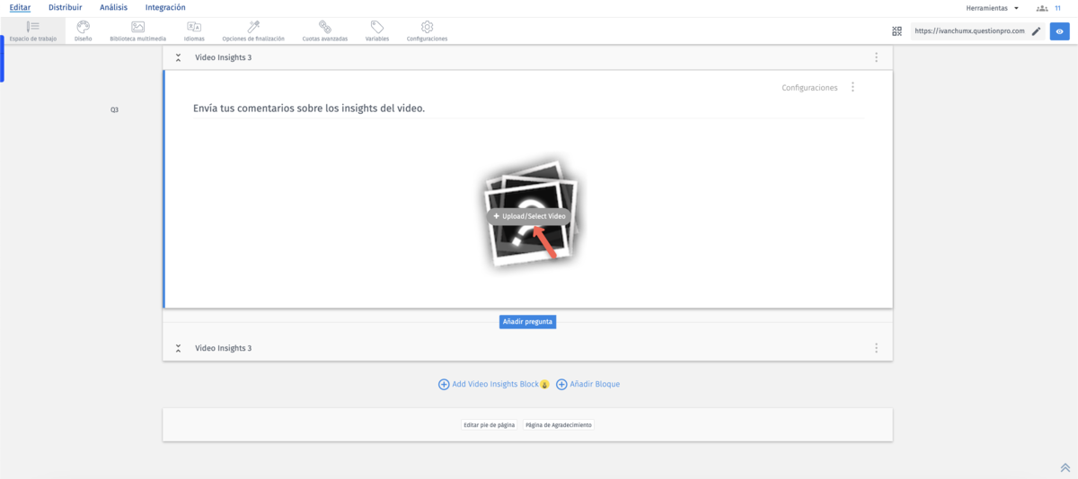Viewport: 1078px width, 479px height.
Task: Switch to the Distribuir tab
Action: point(65,7)
